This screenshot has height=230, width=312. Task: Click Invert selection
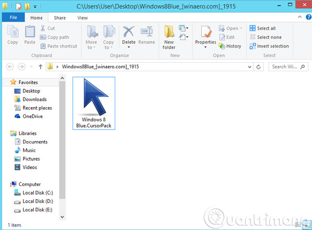coord(269,46)
